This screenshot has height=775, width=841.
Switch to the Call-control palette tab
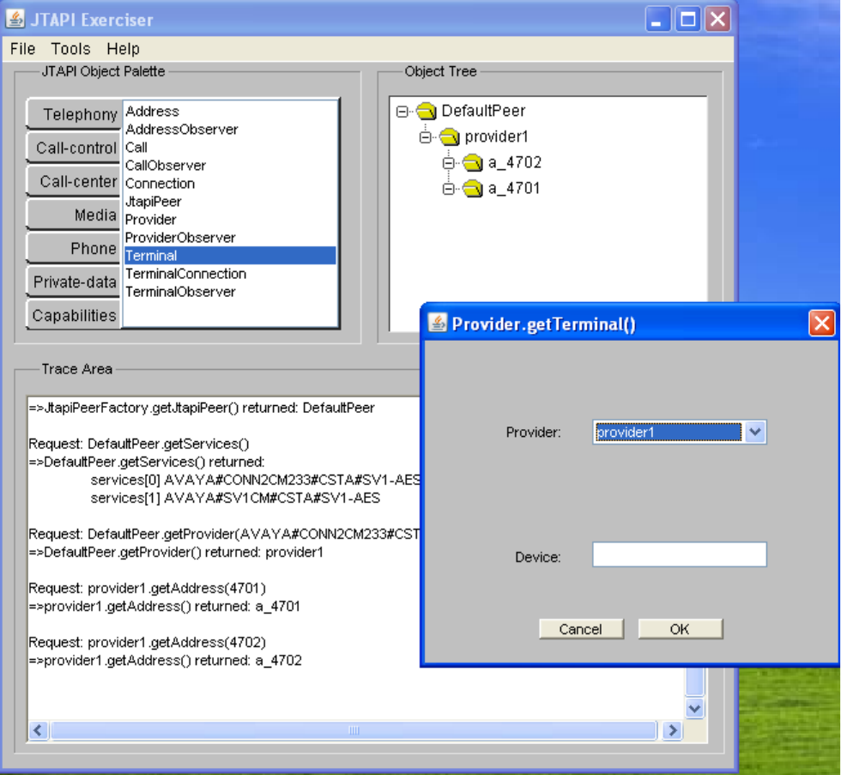pyautogui.click(x=74, y=148)
